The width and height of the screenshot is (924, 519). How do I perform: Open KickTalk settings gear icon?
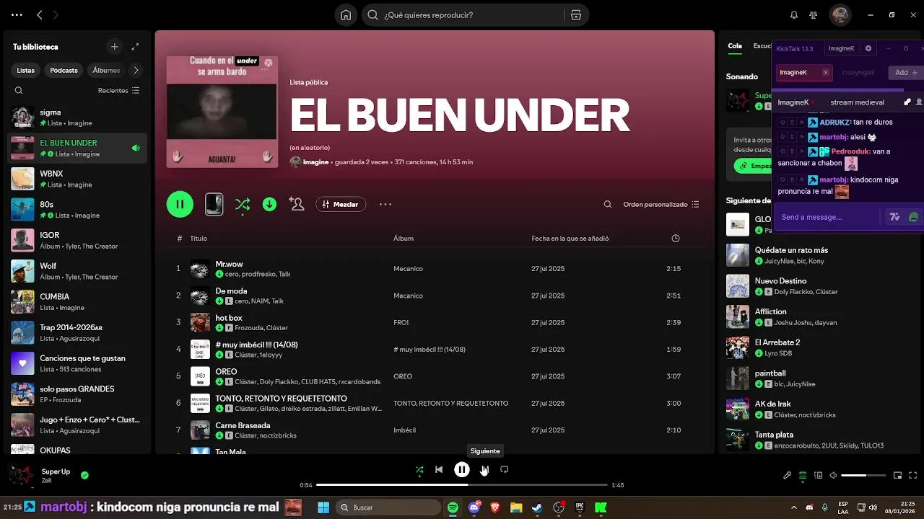[868, 48]
